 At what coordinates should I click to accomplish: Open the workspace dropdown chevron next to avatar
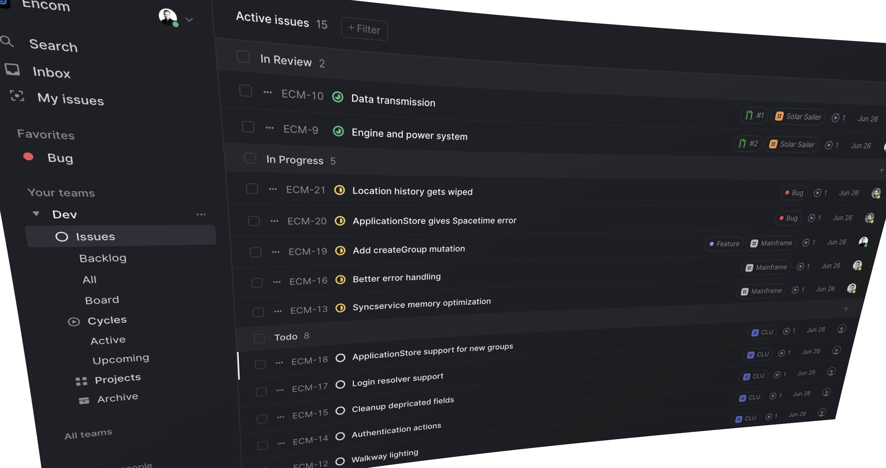coord(189,20)
